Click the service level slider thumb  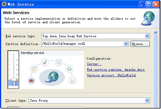pos(14,80)
